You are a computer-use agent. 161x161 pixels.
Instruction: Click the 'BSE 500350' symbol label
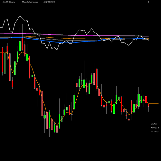click(49, 2)
